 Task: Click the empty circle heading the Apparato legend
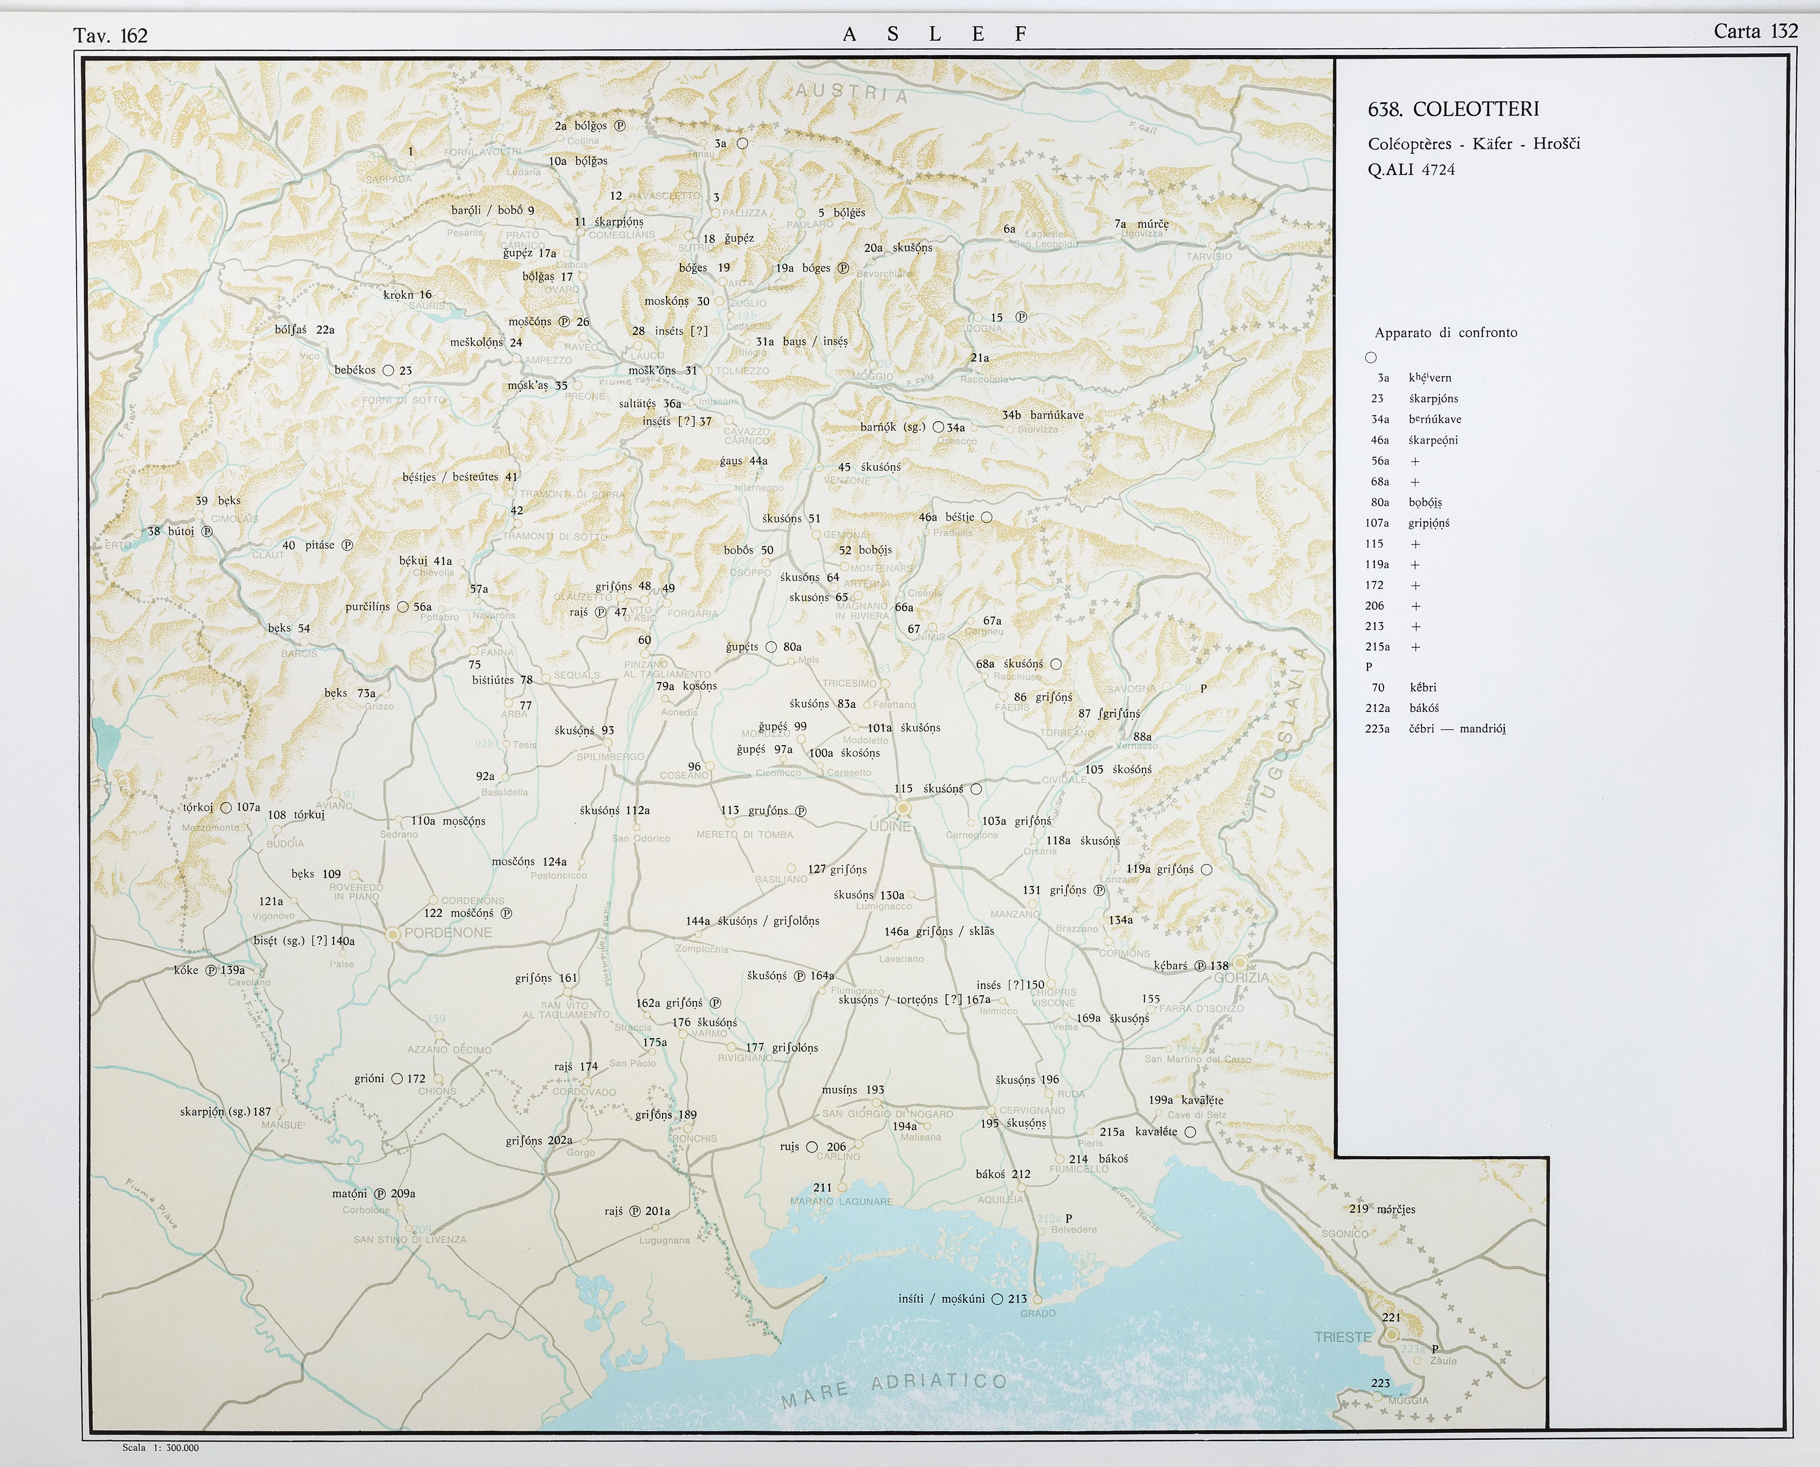click(1371, 358)
